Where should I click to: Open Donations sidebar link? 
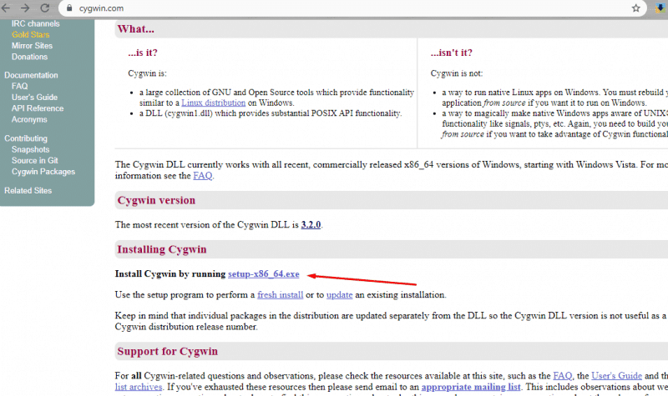click(x=29, y=57)
